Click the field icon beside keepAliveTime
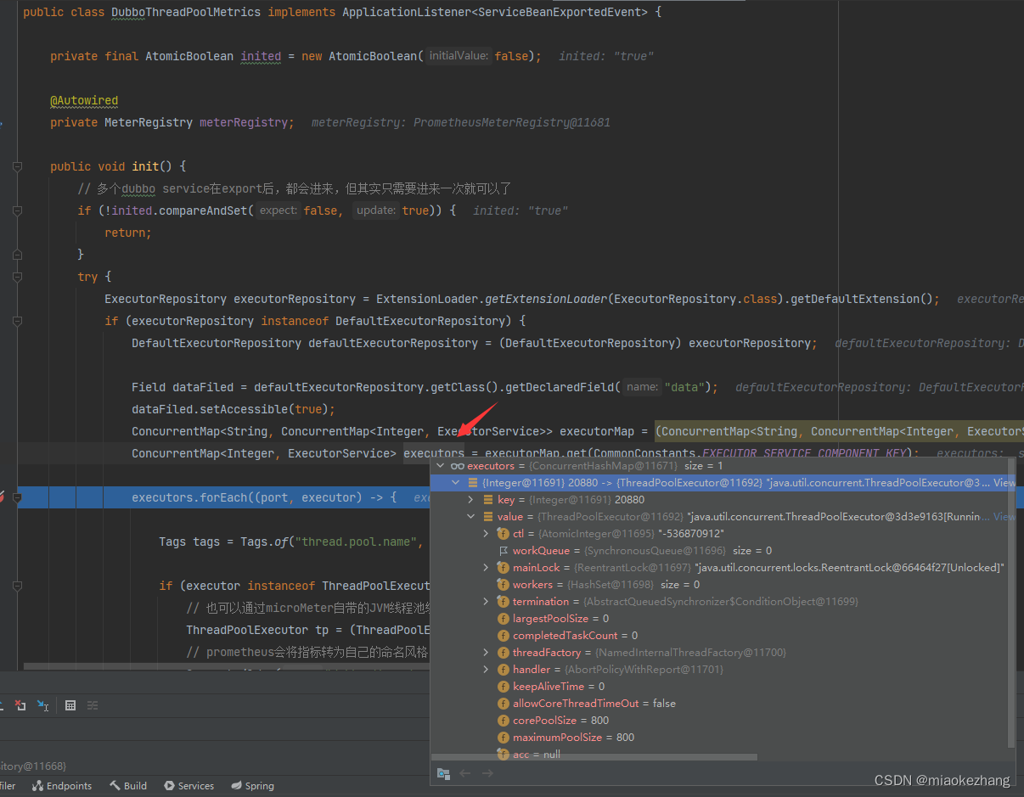 pos(504,687)
